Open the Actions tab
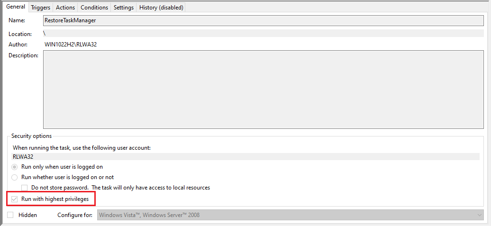 pyautogui.click(x=65, y=8)
